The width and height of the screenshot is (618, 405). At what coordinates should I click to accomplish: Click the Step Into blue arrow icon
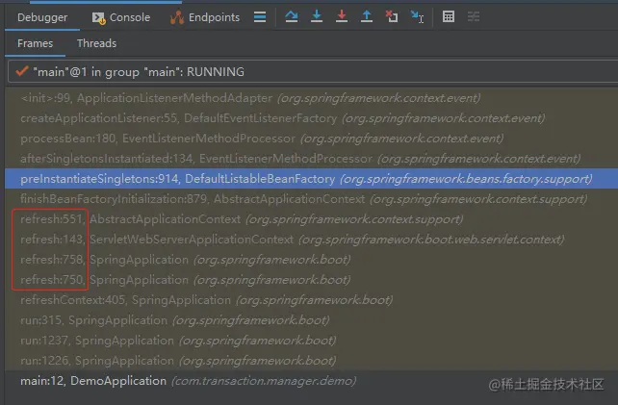(x=317, y=16)
